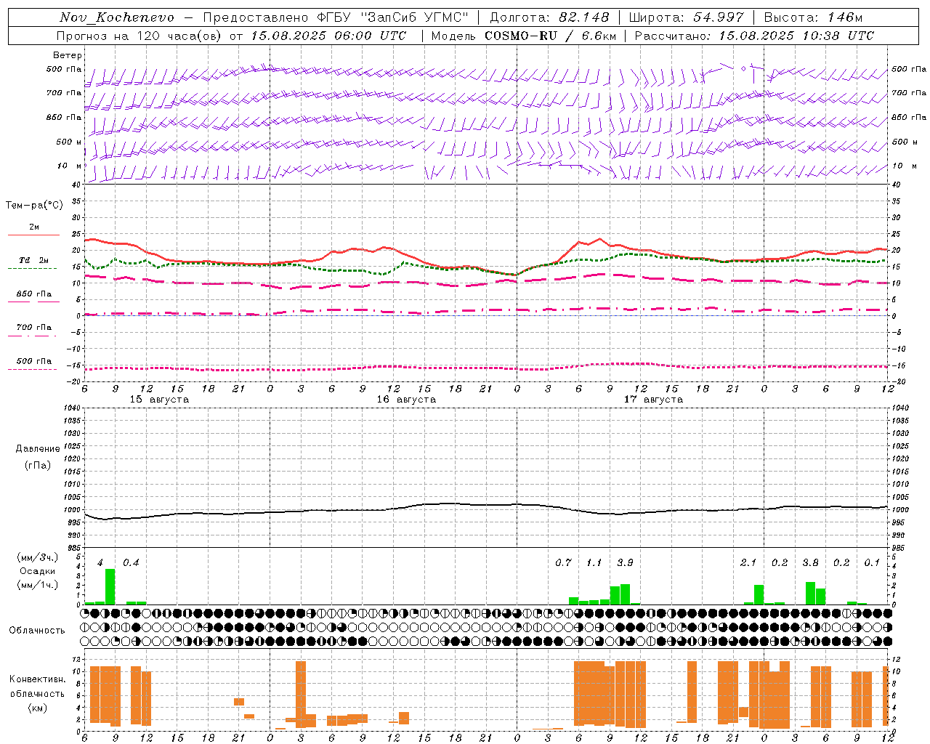
Task: Click the 0.1 precipitation total value
Action: pos(872,562)
